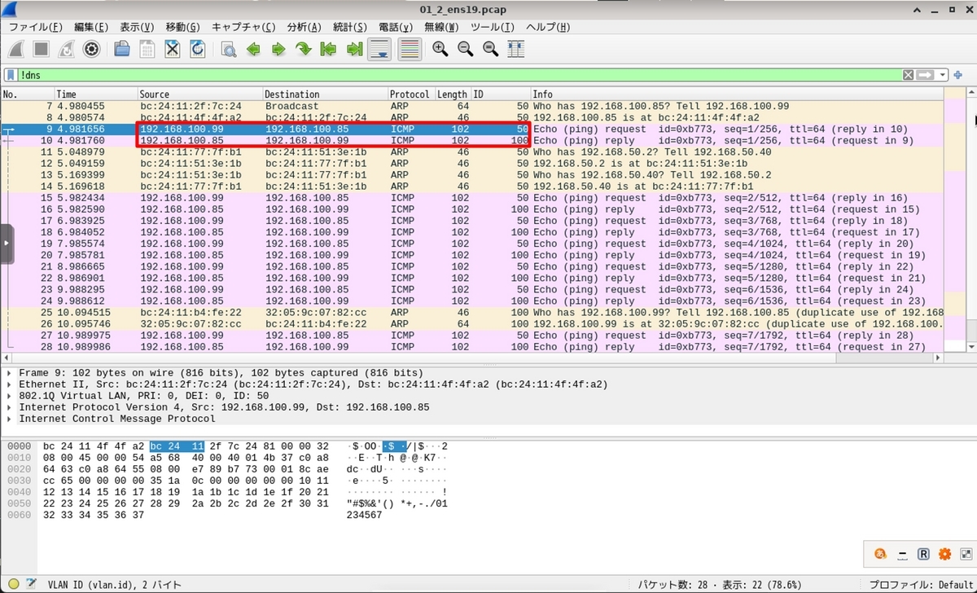The width and height of the screenshot is (977, 593).
Task: Add a display filter button with the plus icon
Action: point(958,75)
